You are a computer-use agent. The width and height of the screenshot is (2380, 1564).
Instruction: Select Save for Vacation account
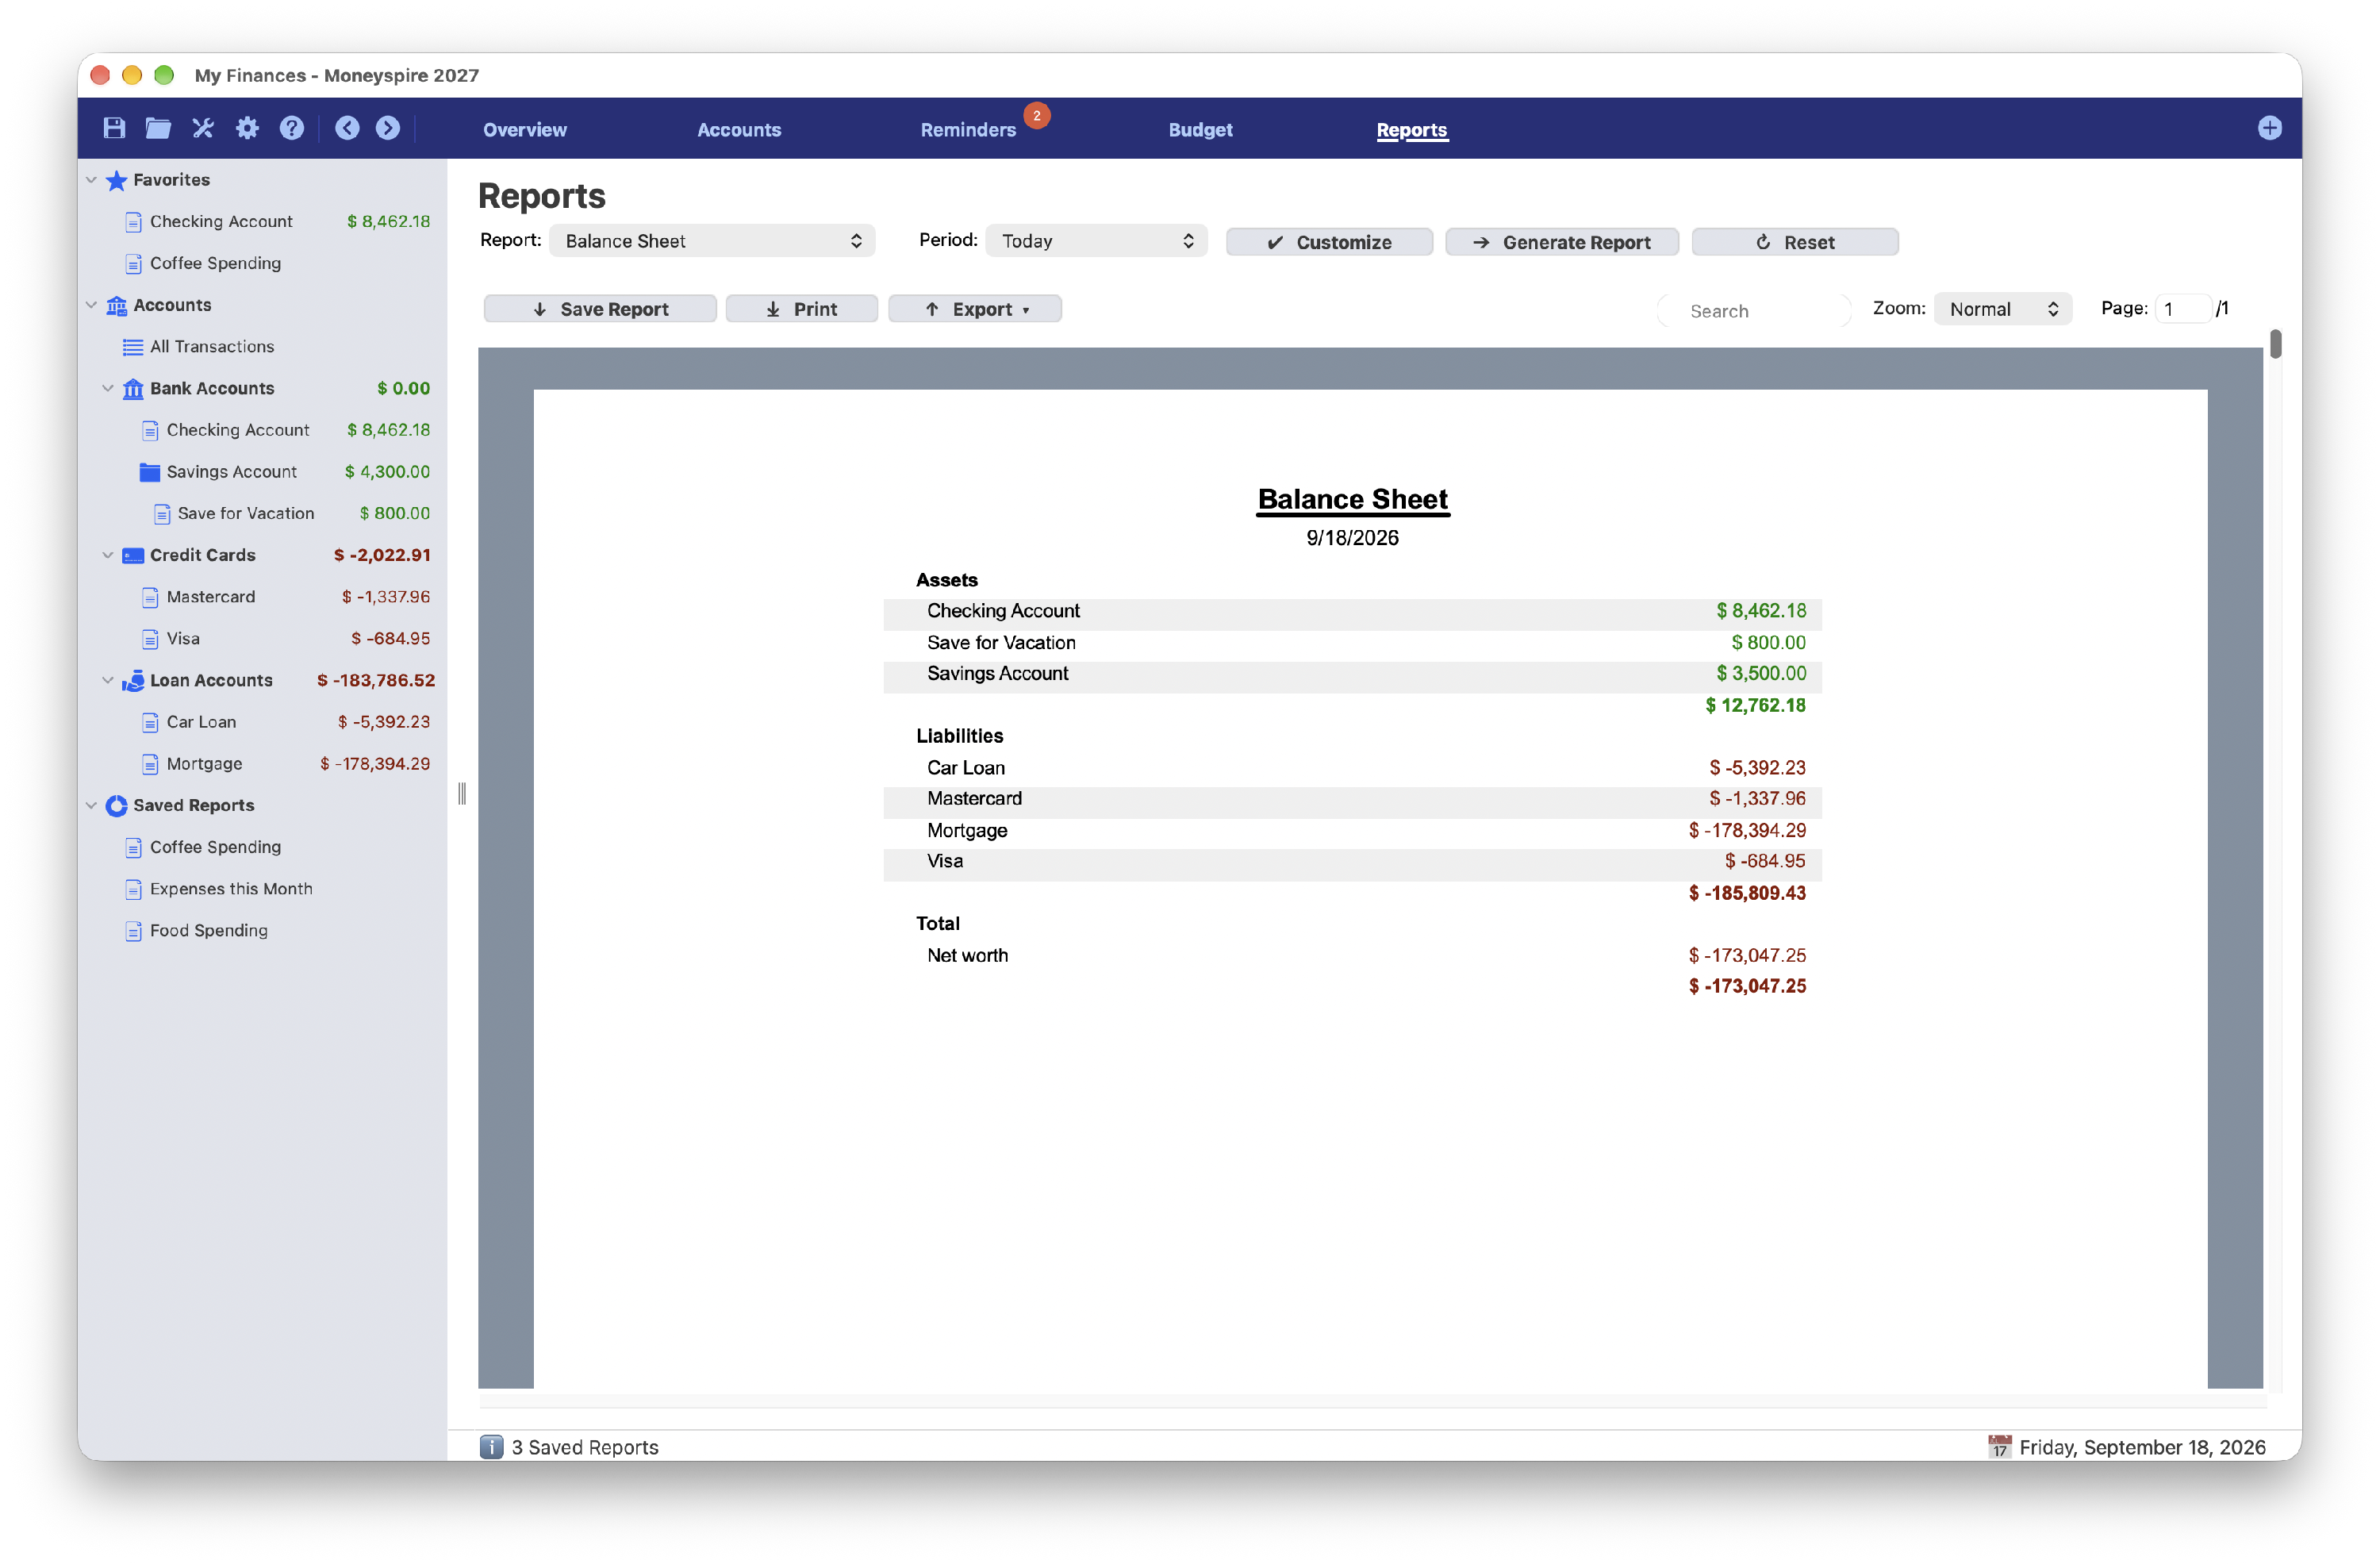tap(246, 513)
